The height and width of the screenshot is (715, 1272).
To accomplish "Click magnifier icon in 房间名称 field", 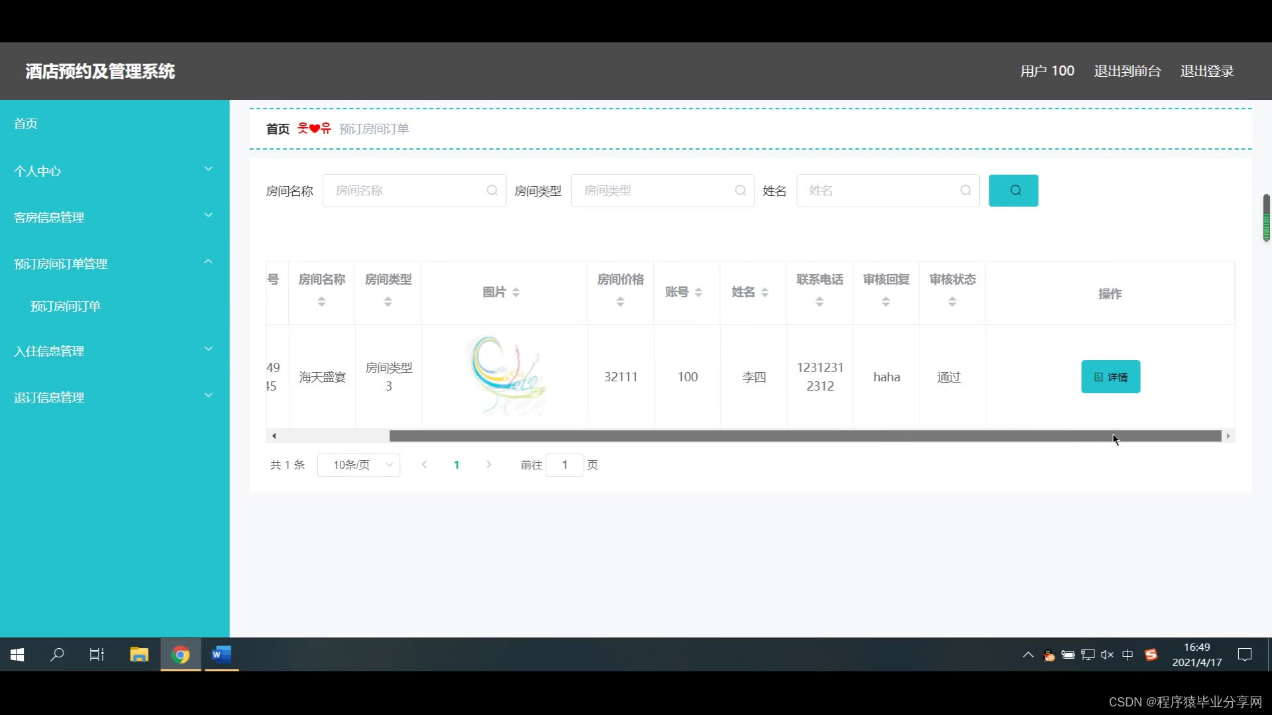I will pyautogui.click(x=492, y=191).
